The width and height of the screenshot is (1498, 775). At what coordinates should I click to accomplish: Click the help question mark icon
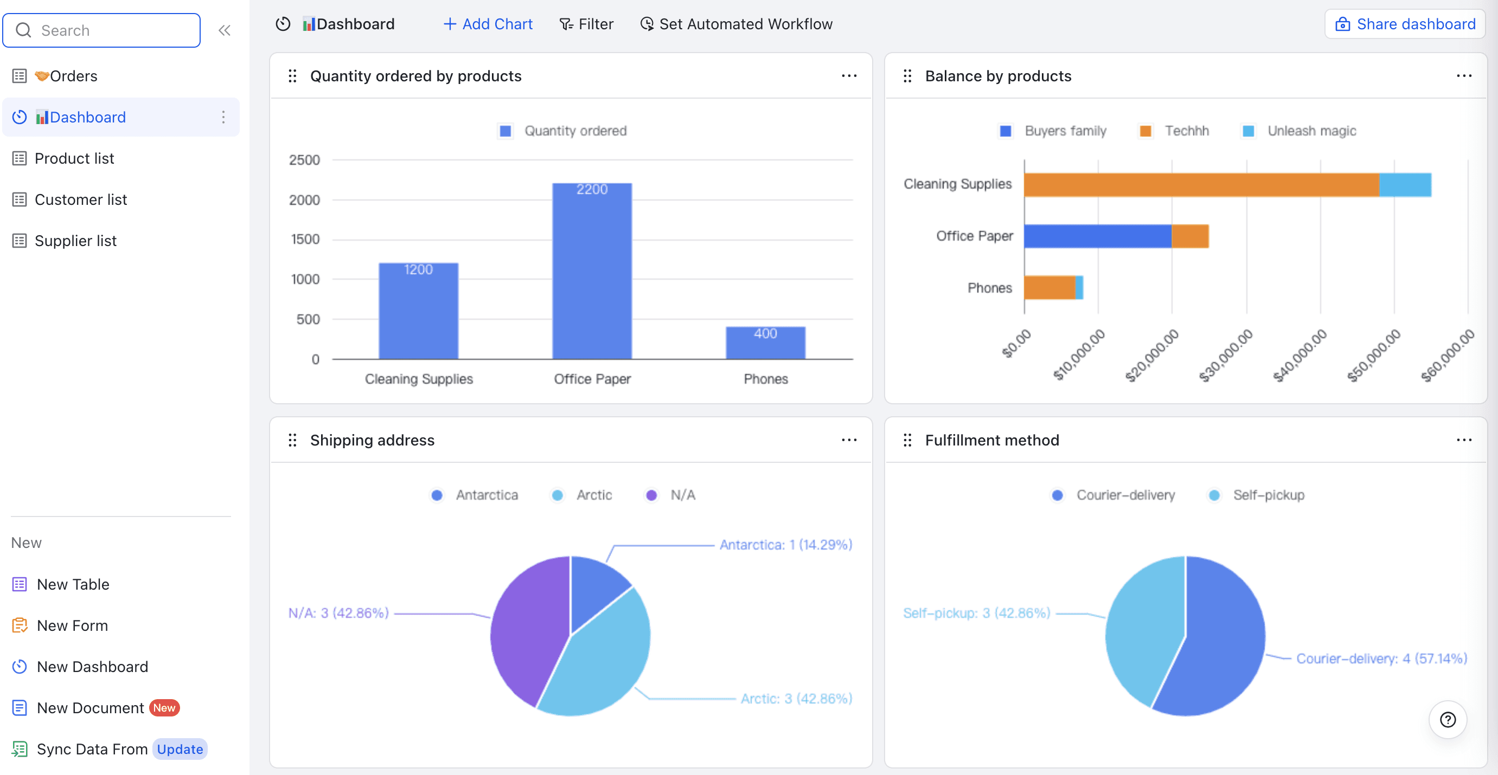click(x=1448, y=719)
